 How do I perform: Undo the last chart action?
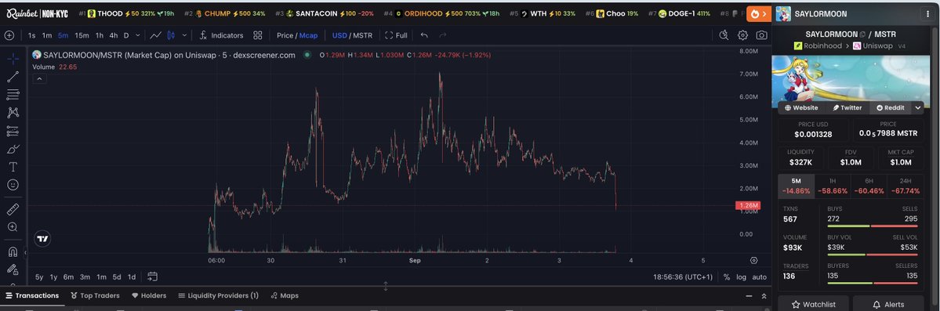424,35
